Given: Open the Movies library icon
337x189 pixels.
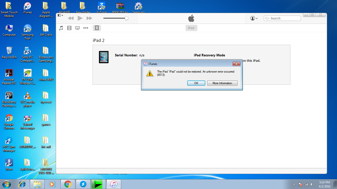Looking at the screenshot, I should (69, 28).
